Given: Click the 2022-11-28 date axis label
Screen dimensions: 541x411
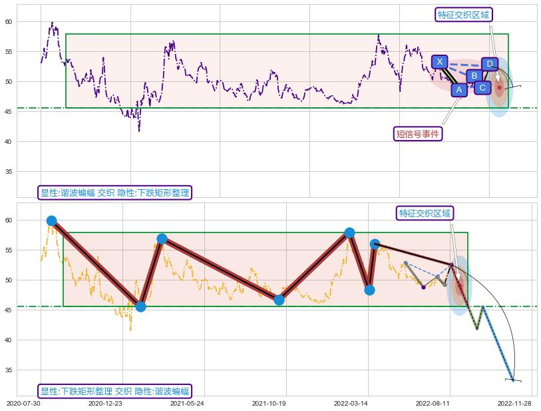Looking at the screenshot, I should (x=514, y=404).
